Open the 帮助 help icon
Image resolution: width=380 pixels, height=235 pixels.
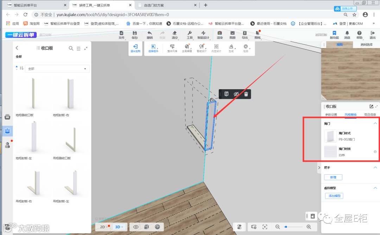359,35
